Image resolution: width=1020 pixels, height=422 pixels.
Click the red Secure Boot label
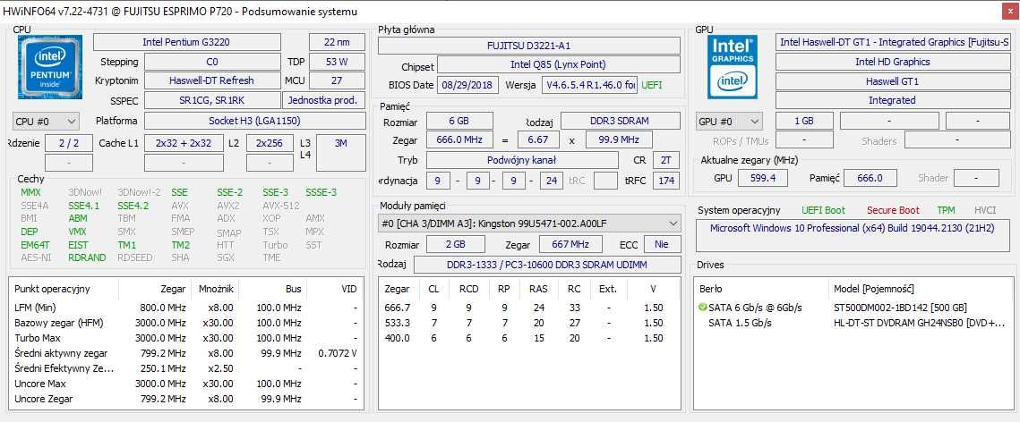point(893,210)
